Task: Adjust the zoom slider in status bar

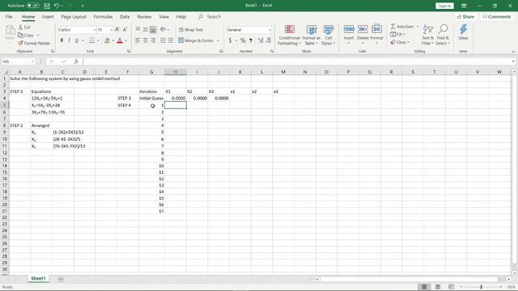Action: (481, 287)
